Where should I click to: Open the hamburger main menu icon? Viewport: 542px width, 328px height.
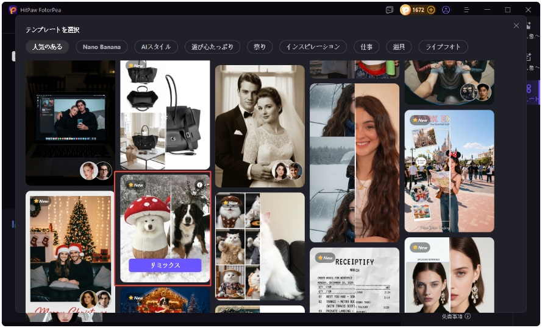(466, 10)
